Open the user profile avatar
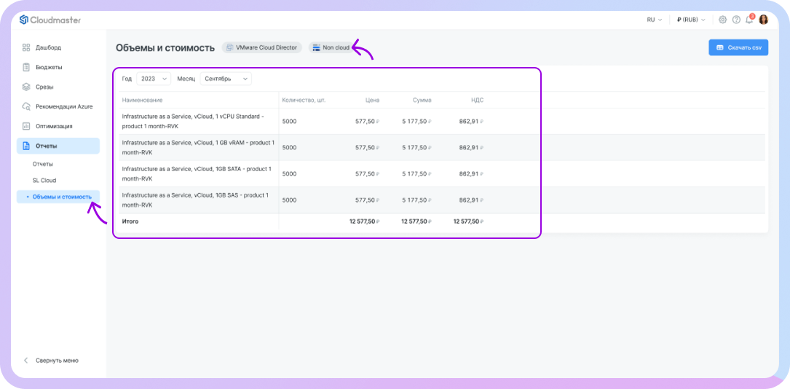This screenshot has height=389, width=790. coord(764,20)
